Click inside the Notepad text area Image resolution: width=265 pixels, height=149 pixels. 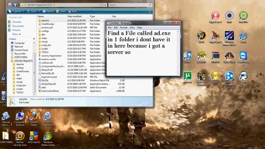(142, 53)
